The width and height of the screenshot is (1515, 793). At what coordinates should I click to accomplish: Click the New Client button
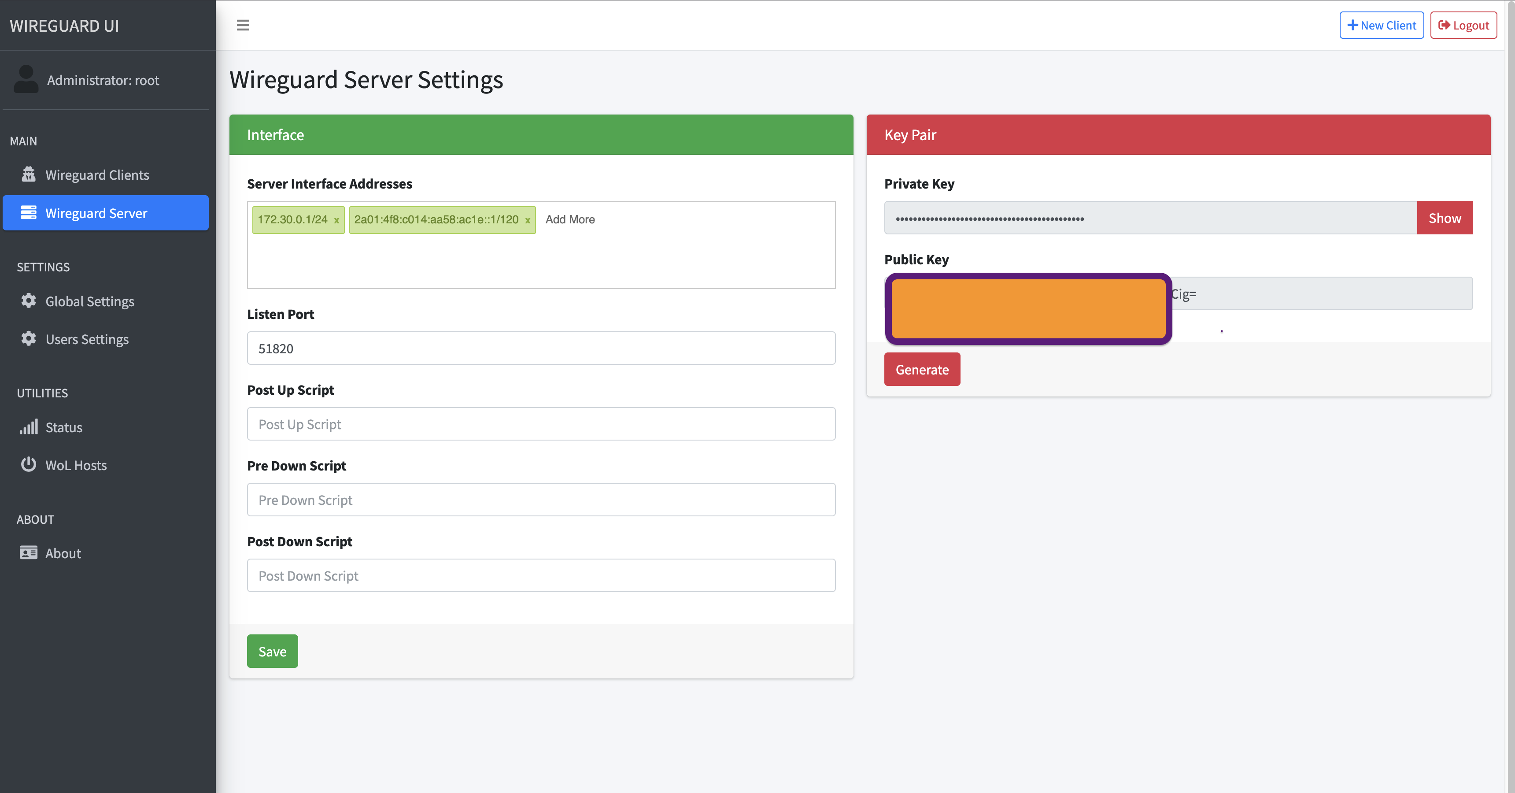pyautogui.click(x=1381, y=25)
